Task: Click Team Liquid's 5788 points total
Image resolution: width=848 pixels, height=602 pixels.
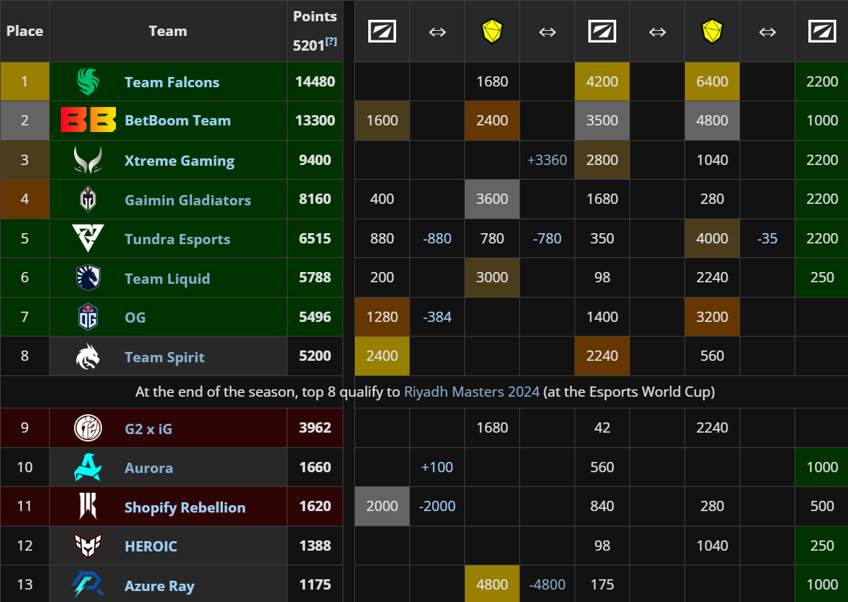Action: [x=315, y=277]
